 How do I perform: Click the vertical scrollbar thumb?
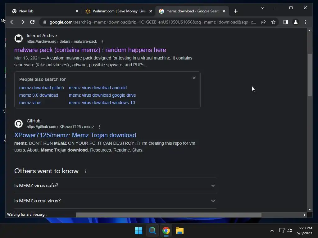coord(310,75)
